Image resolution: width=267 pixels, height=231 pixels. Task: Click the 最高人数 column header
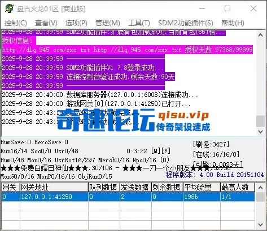tap(238, 187)
